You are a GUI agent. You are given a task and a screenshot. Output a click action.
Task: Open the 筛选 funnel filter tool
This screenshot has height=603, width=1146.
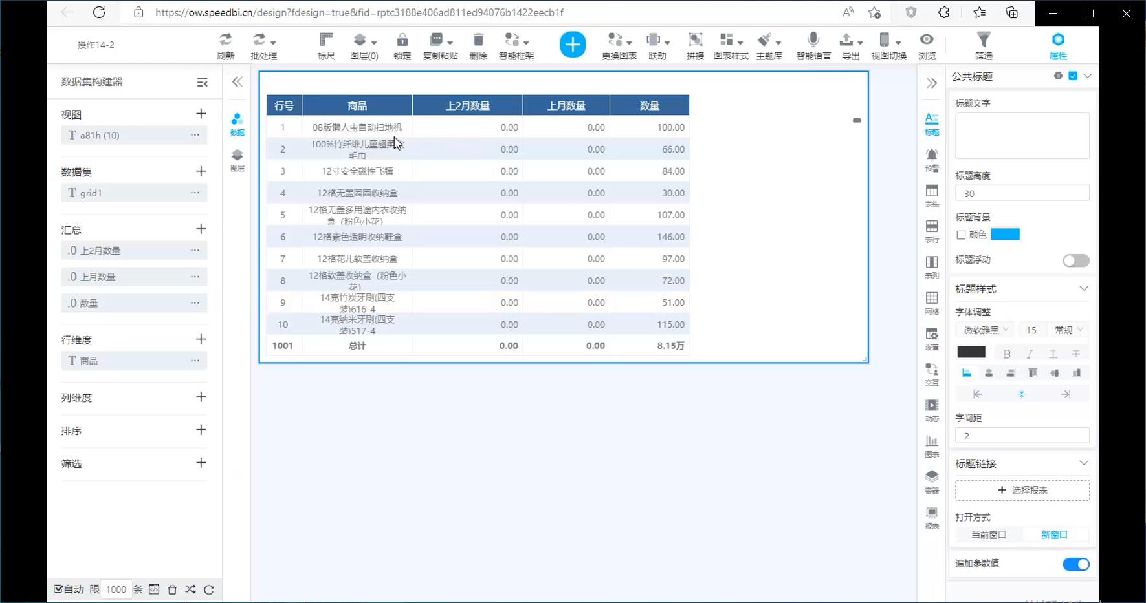click(x=983, y=40)
